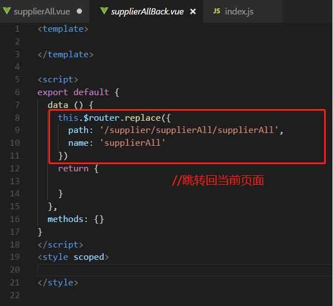Click '/supplier/supplierAll/supplierAll' string value
Image resolution: width=333 pixels, height=306 pixels.
point(189,130)
